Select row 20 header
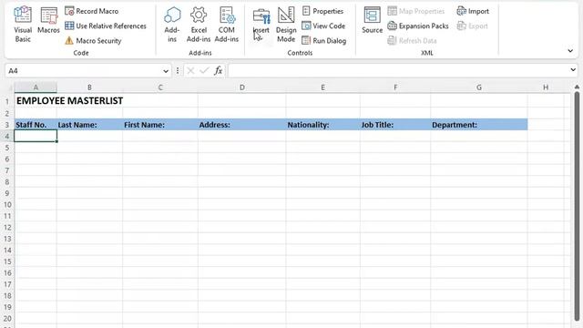The image size is (583, 328). tap(7, 318)
